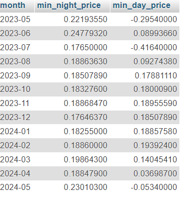Click day price value 0.18857580
Viewport: 190px width, 197px height.
[x=155, y=131]
